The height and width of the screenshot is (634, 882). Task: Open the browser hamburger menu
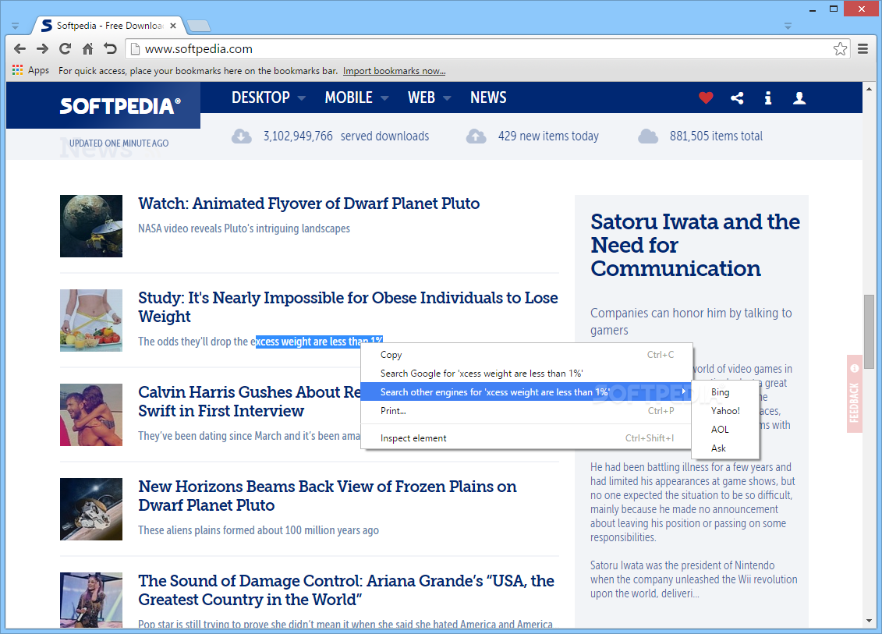[x=863, y=49]
